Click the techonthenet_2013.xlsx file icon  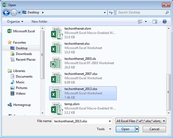(x=56, y=93)
